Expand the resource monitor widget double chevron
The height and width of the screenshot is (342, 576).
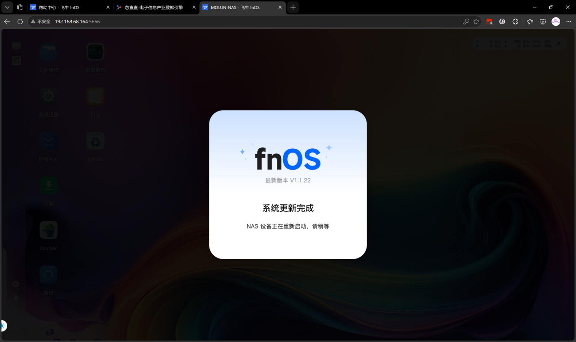click(558, 43)
